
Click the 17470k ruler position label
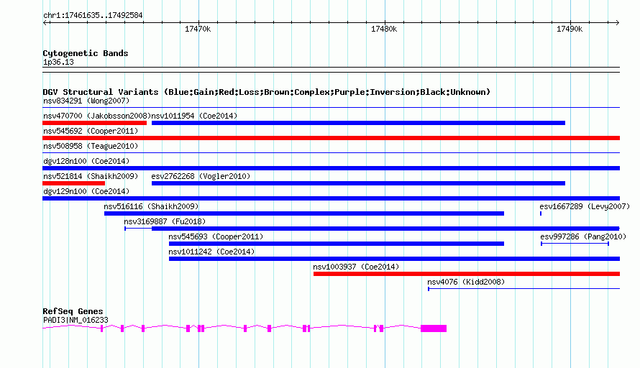198,29
